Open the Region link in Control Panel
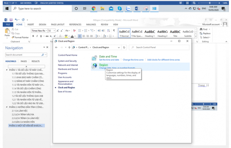231x148 pixels. pyautogui.click(x=103, y=65)
